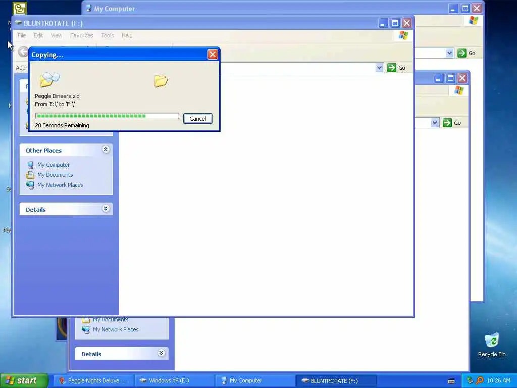Close the Copying dialog
Image resolution: width=517 pixels, height=388 pixels.
coord(213,55)
